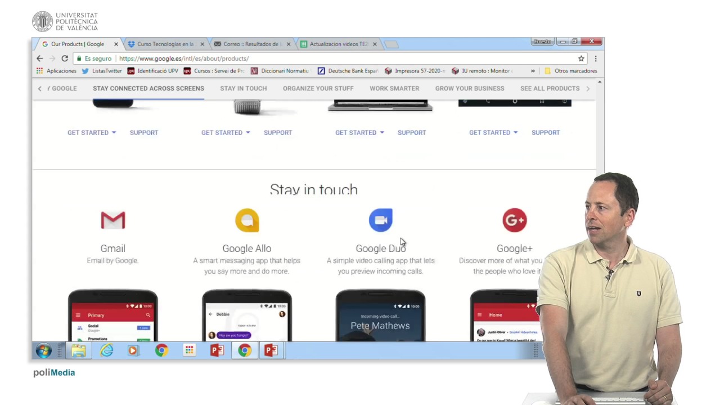
Task: Open the Google Allo icon
Action: tap(247, 220)
